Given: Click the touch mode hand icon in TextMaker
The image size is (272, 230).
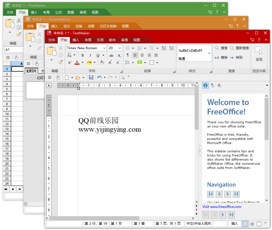Looking at the screenshot, I should pos(58,77).
